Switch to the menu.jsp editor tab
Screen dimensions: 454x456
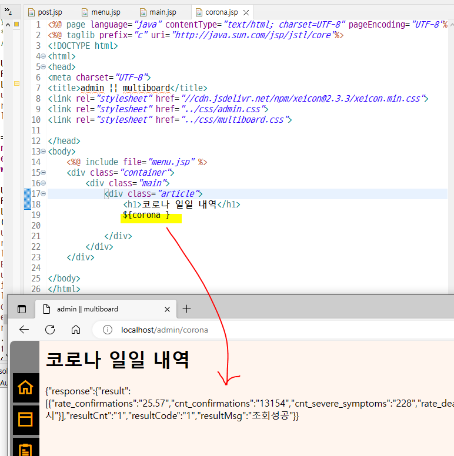coord(101,12)
